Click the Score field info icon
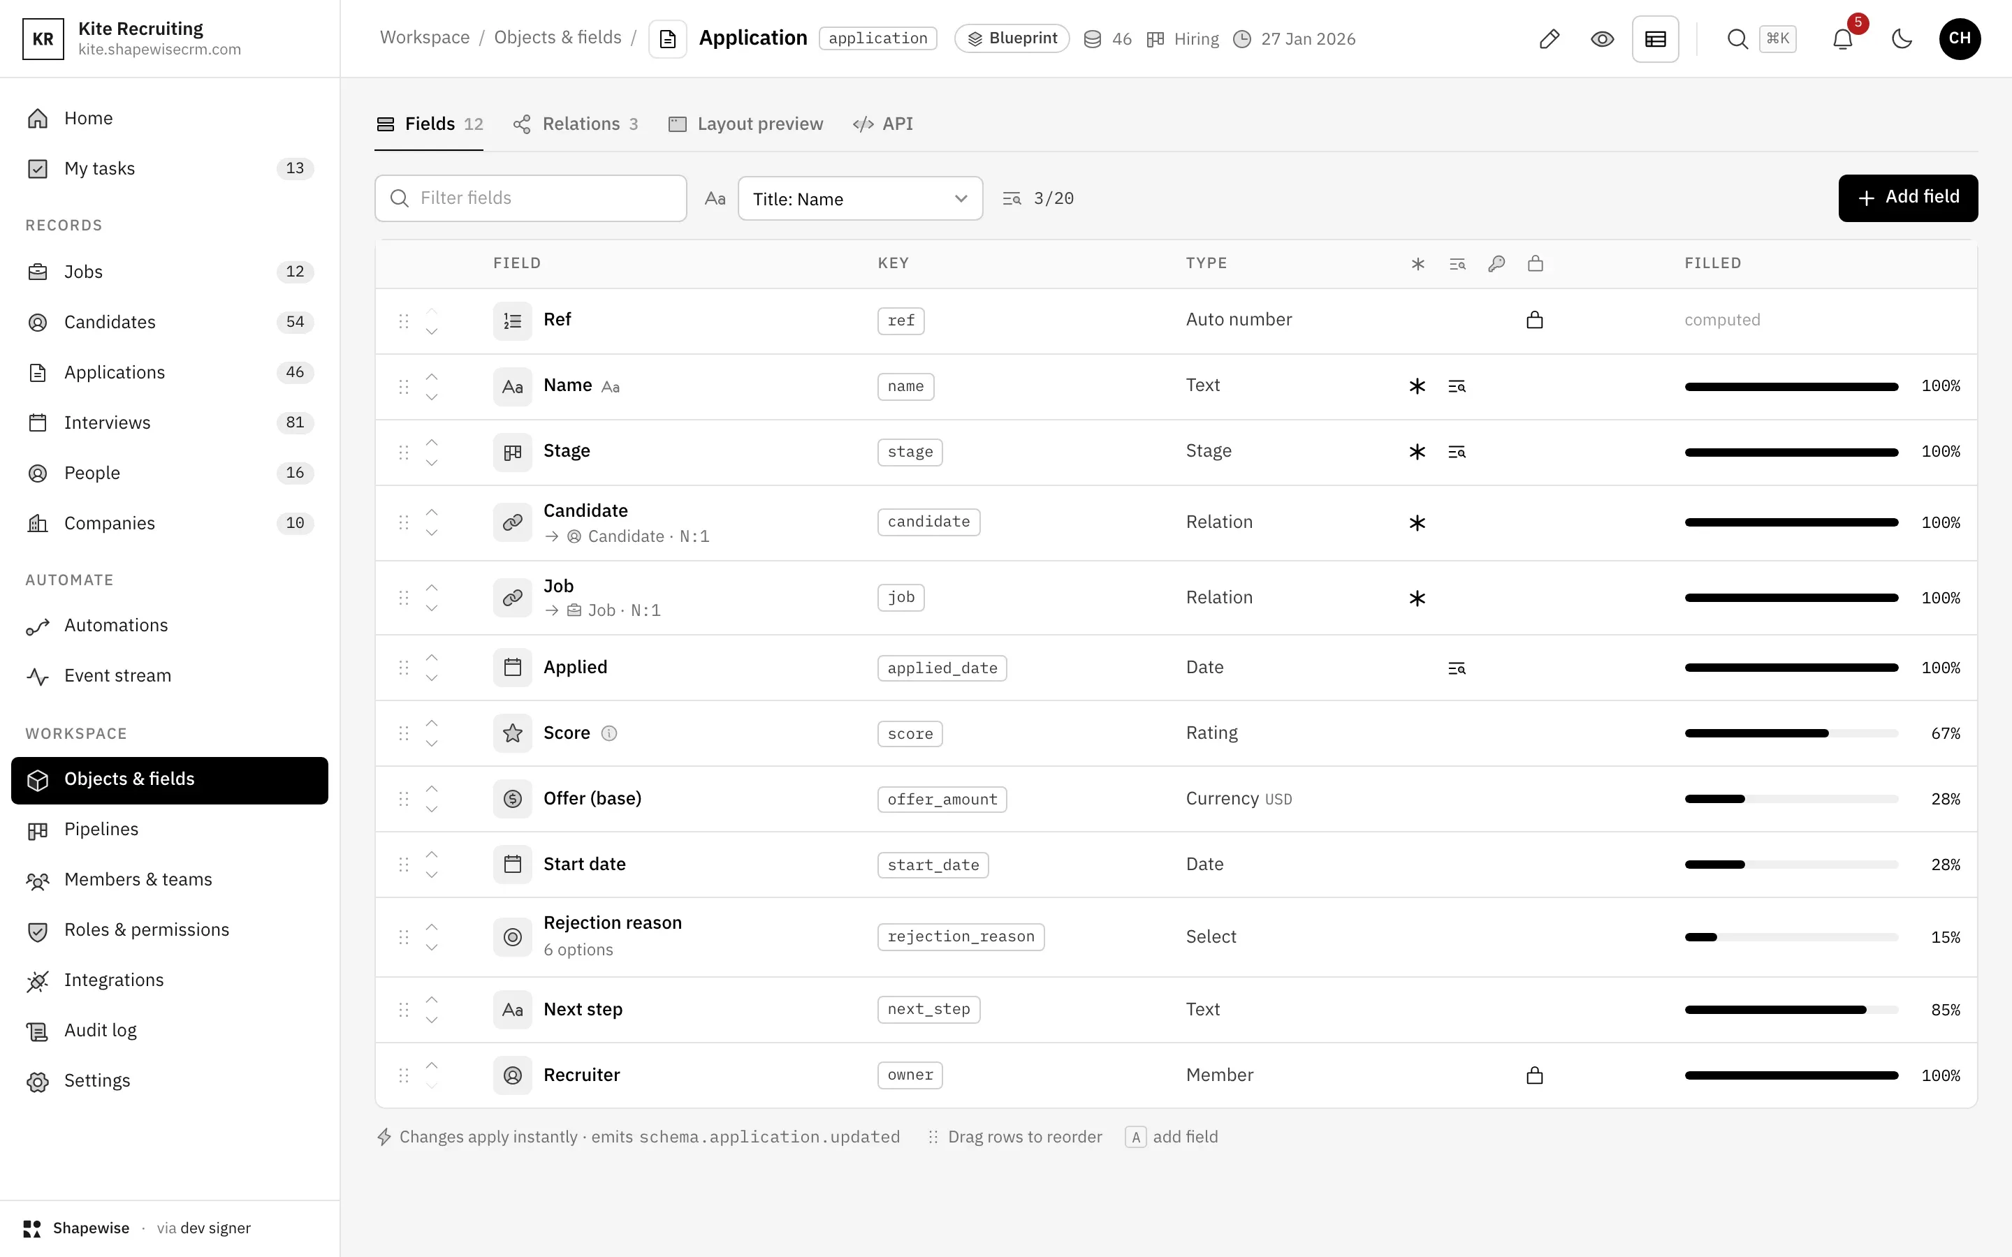 [x=608, y=733]
